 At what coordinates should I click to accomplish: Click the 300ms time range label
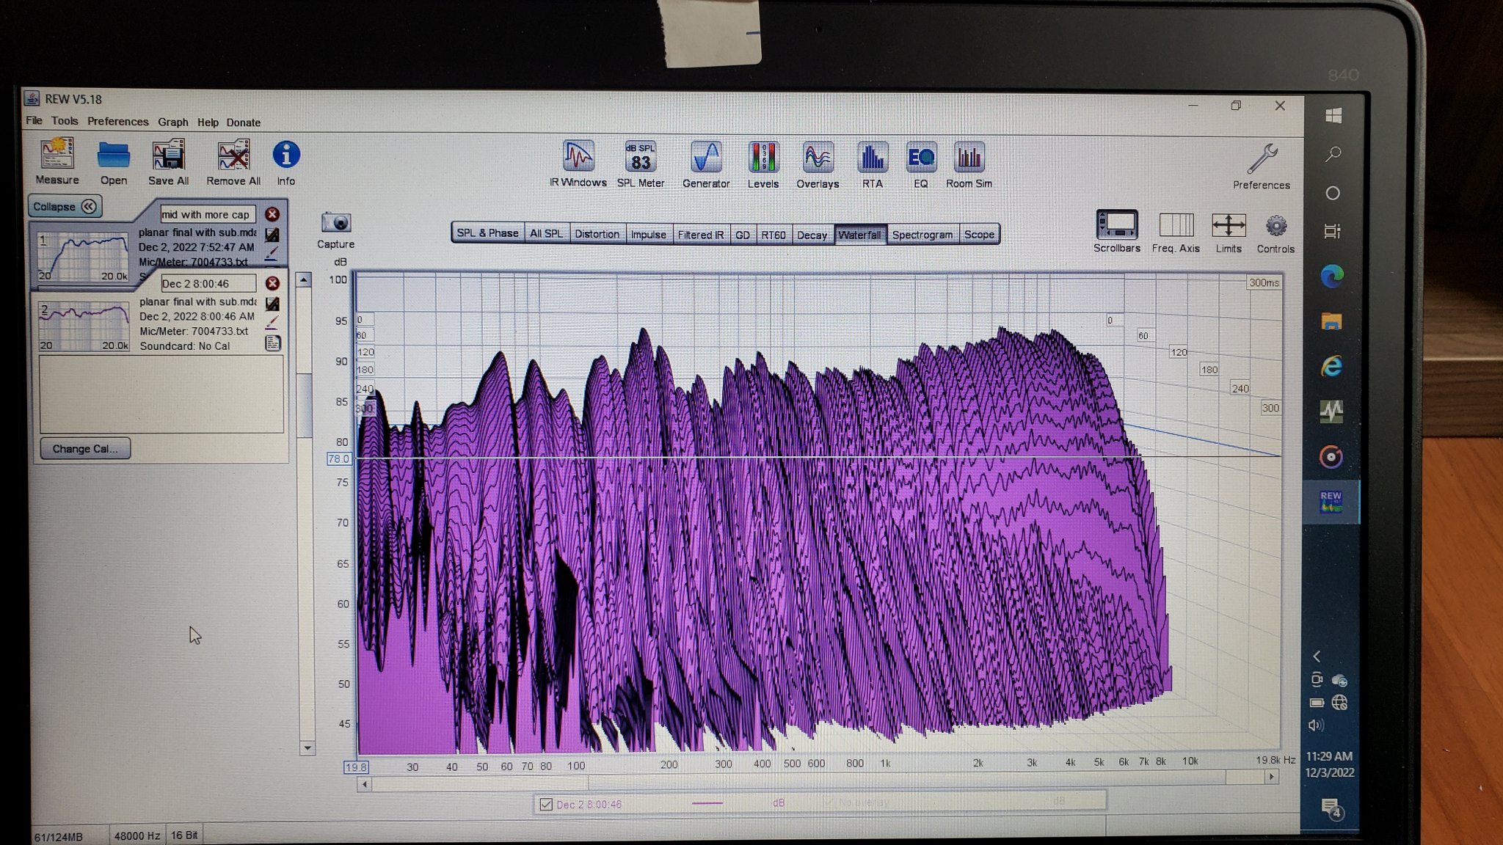coord(1264,282)
